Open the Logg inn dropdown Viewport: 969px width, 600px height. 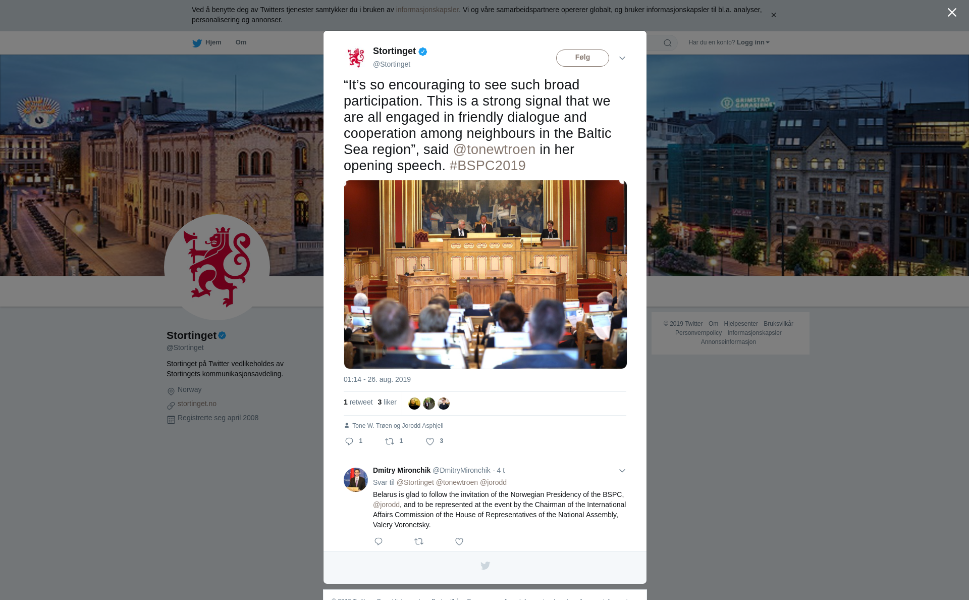pos(752,42)
